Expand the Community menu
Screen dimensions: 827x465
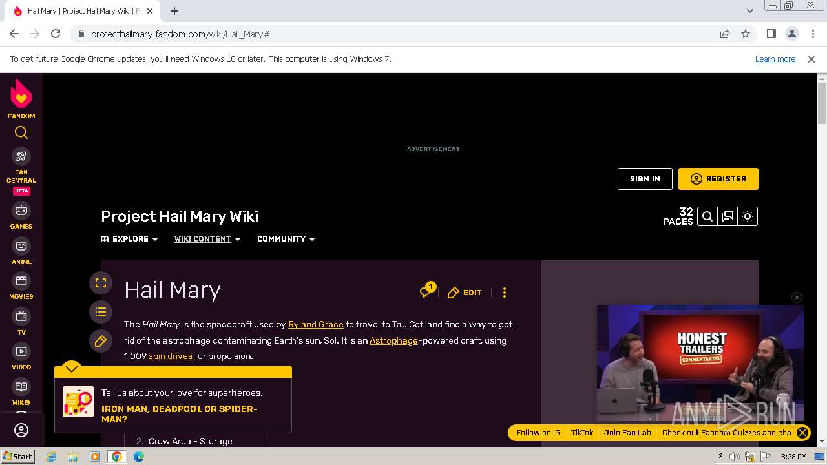(x=286, y=239)
